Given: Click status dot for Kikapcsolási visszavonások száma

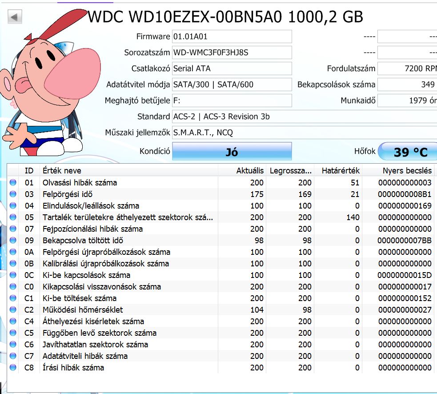Looking at the screenshot, I should (13, 287).
